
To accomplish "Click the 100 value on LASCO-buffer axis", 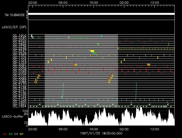I will (25, 111).
